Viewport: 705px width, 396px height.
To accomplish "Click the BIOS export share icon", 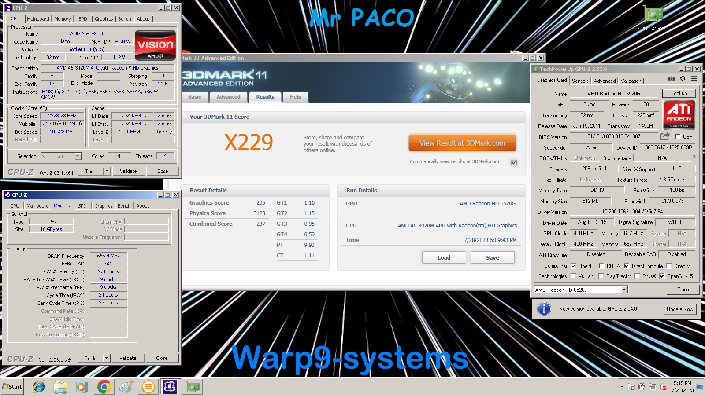I will tap(665, 136).
